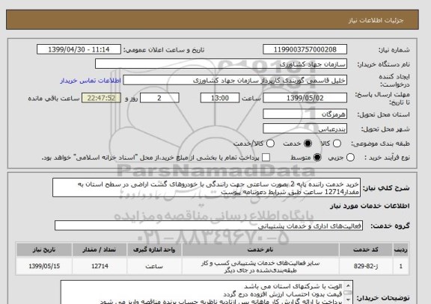Select the خدمت radio button
The width and height of the screenshot is (431, 304).
point(308,143)
